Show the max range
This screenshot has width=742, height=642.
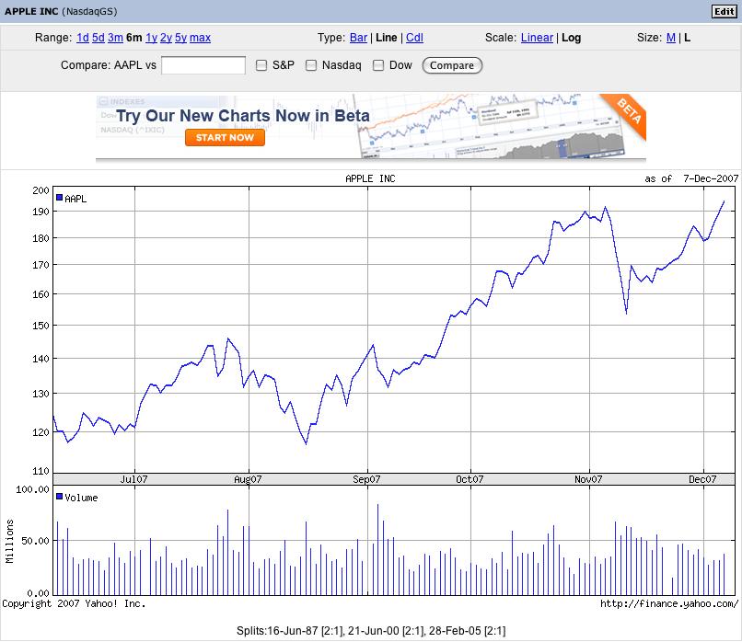click(x=200, y=38)
